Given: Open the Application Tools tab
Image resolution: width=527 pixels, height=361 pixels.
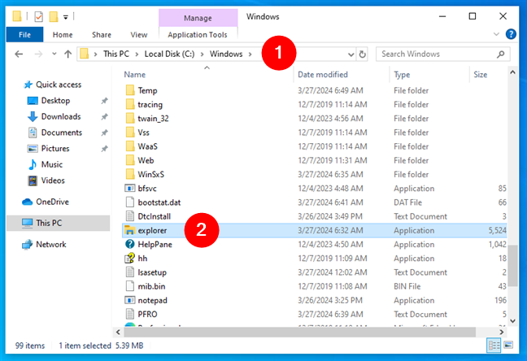Looking at the screenshot, I should coord(198,35).
